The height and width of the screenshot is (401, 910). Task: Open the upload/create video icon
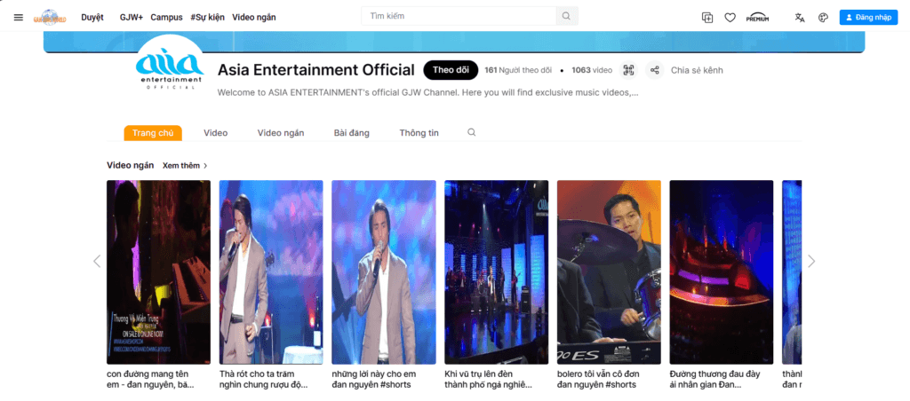(x=706, y=18)
